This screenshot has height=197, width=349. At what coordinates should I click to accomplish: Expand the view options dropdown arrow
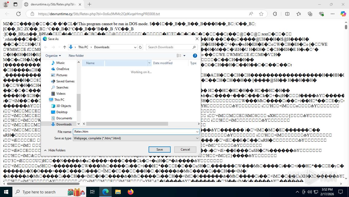pyautogui.click(x=184, y=55)
